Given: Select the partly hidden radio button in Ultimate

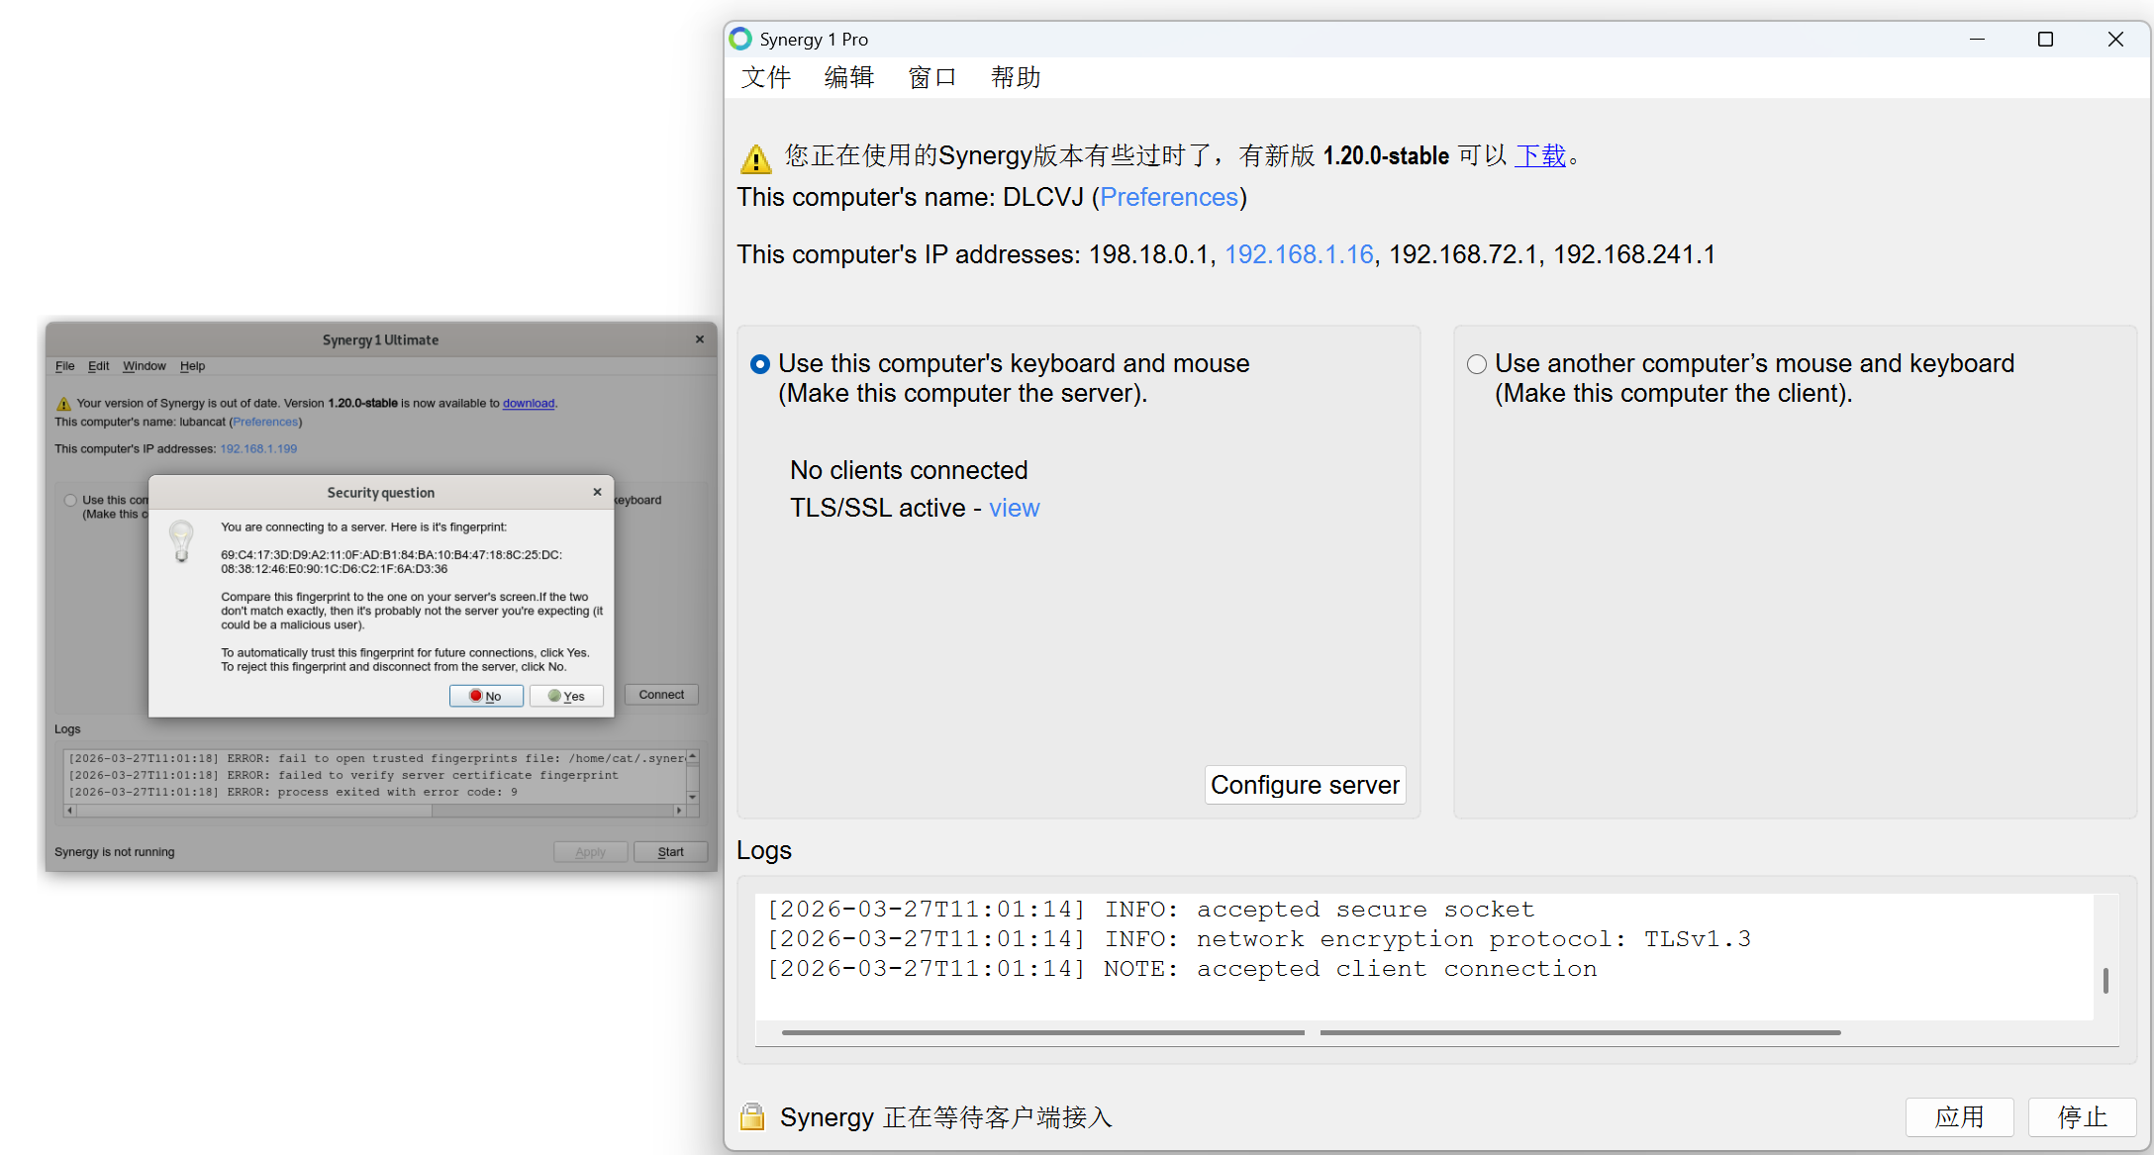Looking at the screenshot, I should point(70,501).
